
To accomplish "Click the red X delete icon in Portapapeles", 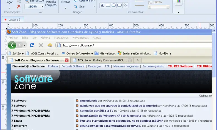I will pyautogui.click(x=19, y=6).
